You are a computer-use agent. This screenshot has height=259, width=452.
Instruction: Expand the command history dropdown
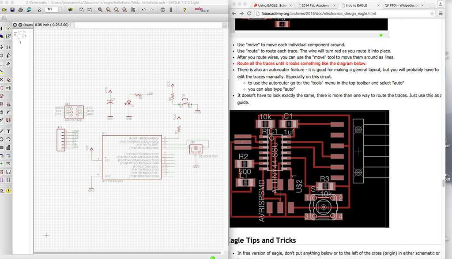coord(225,25)
